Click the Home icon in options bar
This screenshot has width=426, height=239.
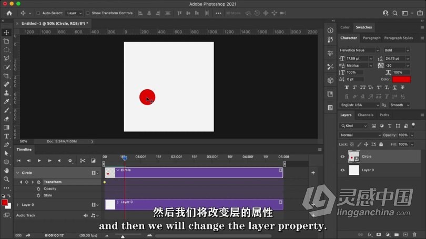(x=9, y=13)
